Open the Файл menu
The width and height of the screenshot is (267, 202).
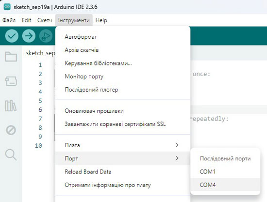[9, 20]
